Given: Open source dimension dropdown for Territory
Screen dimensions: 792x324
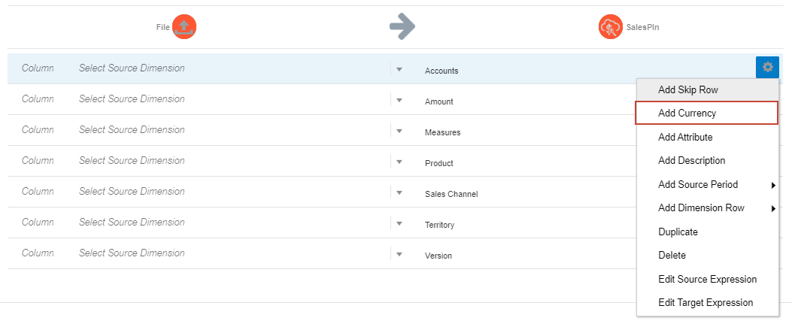Looking at the screenshot, I should tap(399, 223).
